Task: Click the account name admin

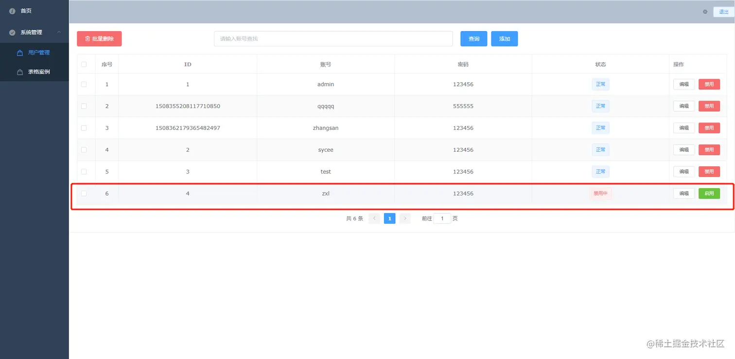Action: pos(326,84)
